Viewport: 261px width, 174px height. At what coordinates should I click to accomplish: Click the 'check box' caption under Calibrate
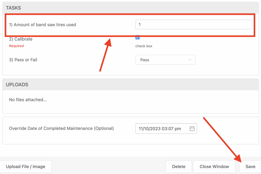(144, 46)
